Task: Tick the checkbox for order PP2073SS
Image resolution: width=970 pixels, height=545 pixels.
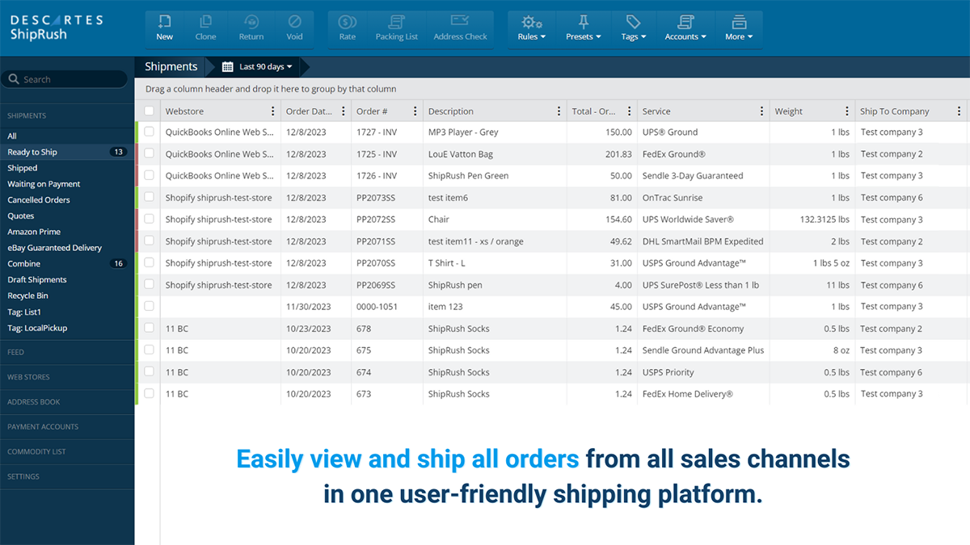Action: 150,197
